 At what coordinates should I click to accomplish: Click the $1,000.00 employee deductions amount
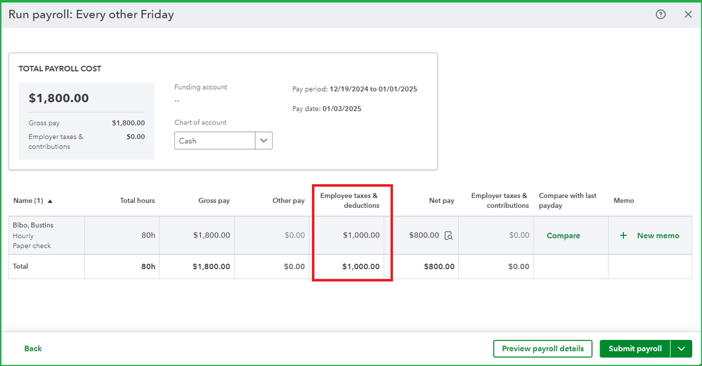coord(361,235)
